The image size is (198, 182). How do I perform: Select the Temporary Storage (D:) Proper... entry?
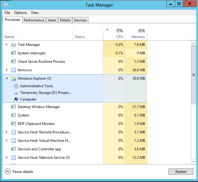(46, 93)
